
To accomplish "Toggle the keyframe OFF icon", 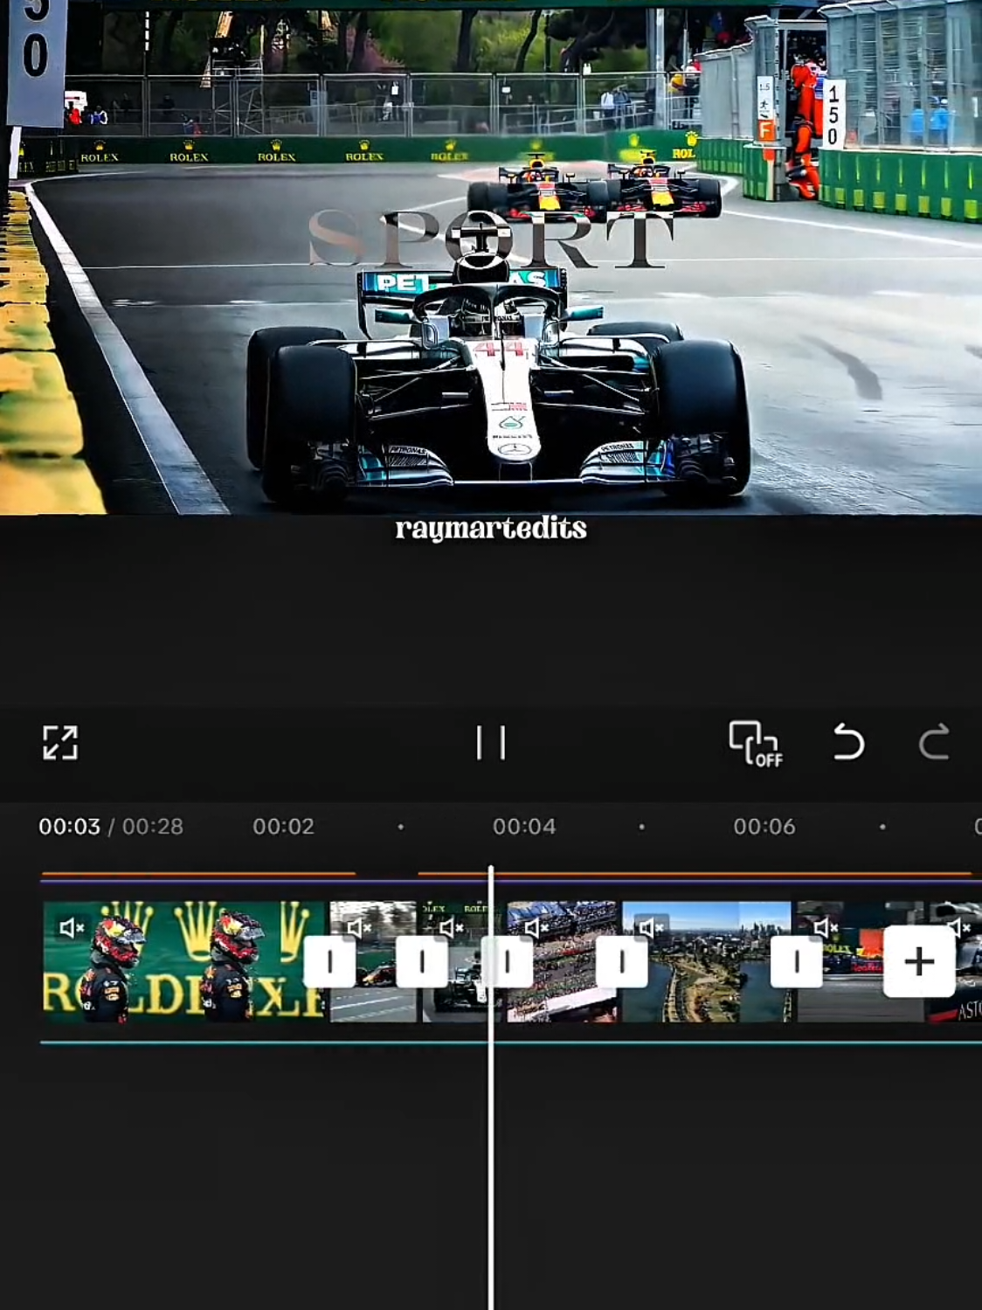I will (756, 744).
